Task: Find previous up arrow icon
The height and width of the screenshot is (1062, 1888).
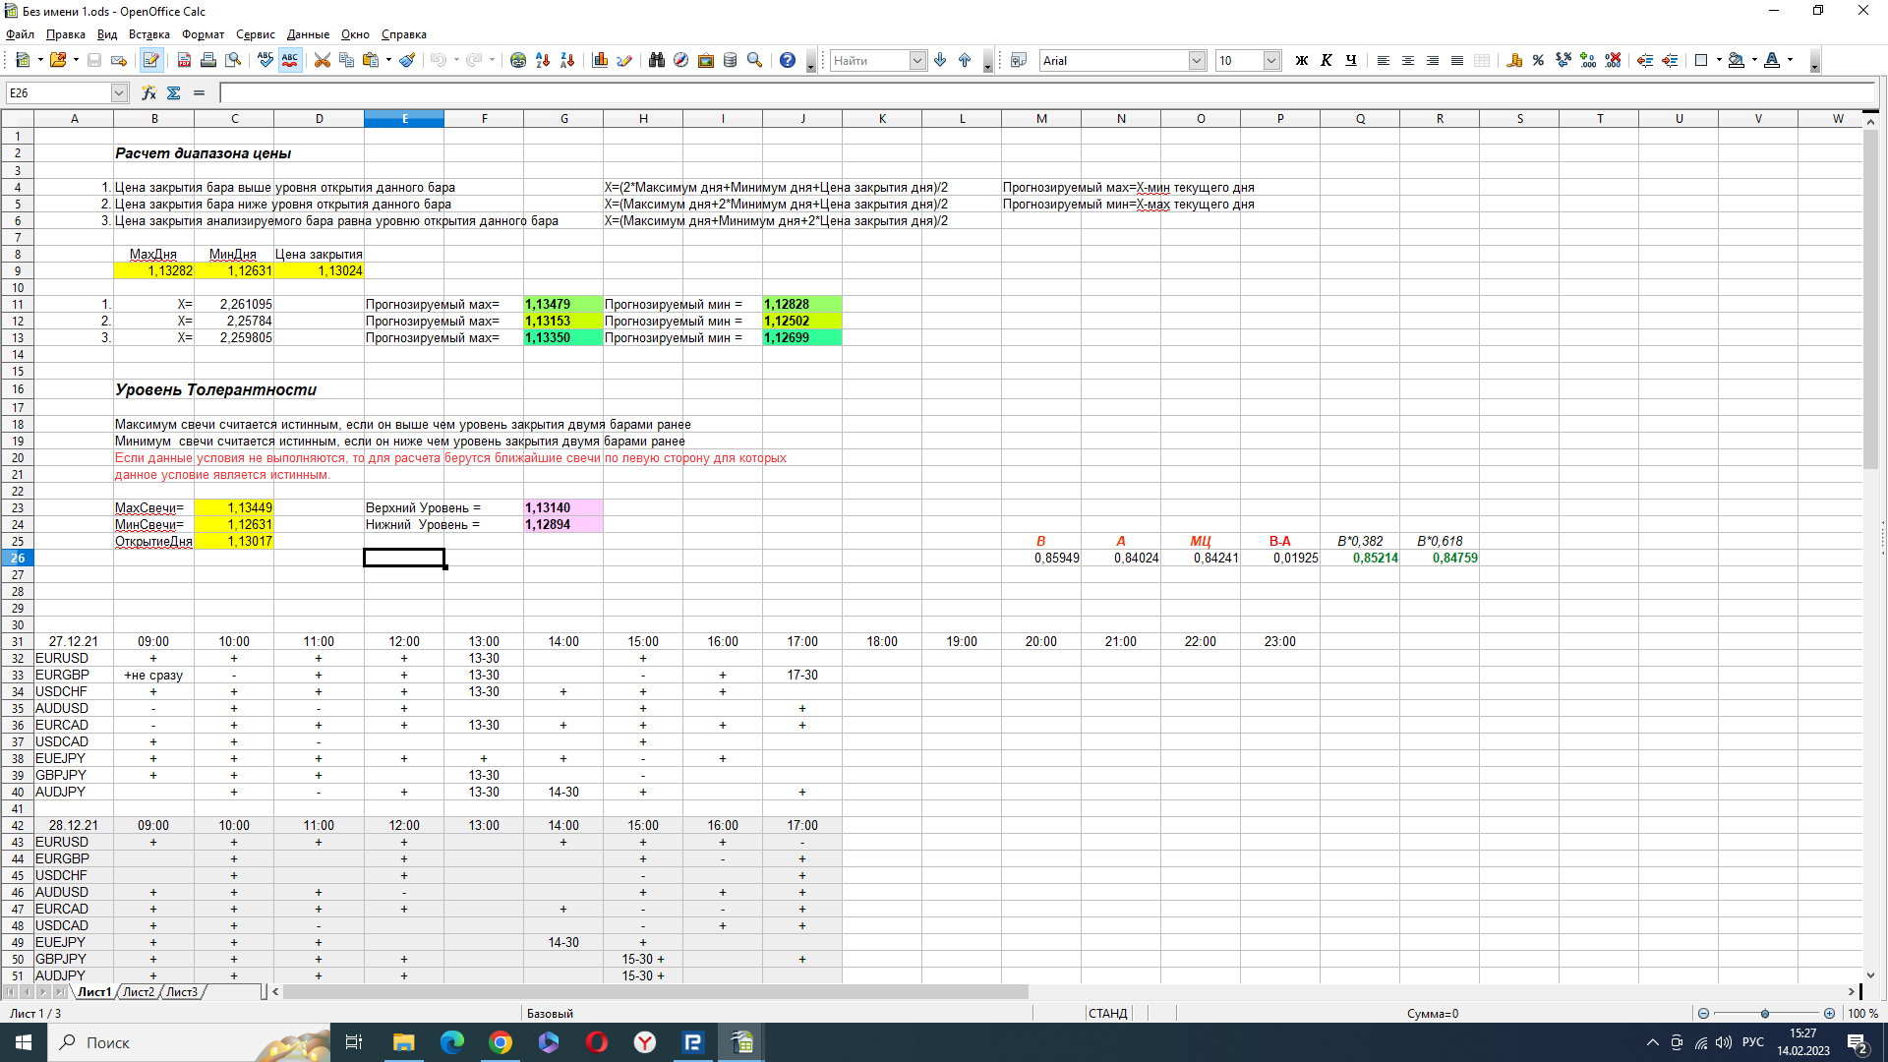Action: [x=965, y=61]
